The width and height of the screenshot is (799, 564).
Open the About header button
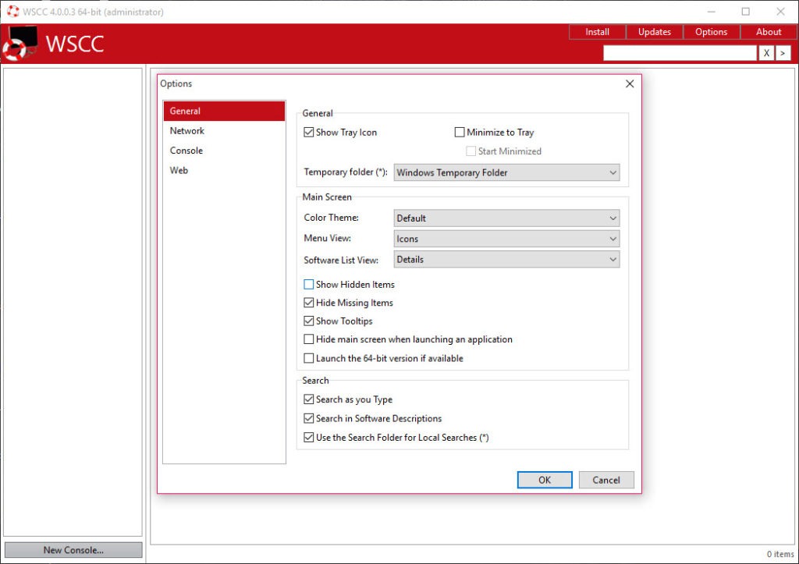(769, 31)
